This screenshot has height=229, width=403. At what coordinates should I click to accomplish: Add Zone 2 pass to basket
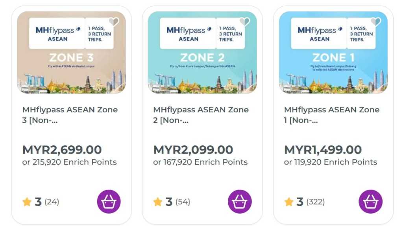[240, 202]
